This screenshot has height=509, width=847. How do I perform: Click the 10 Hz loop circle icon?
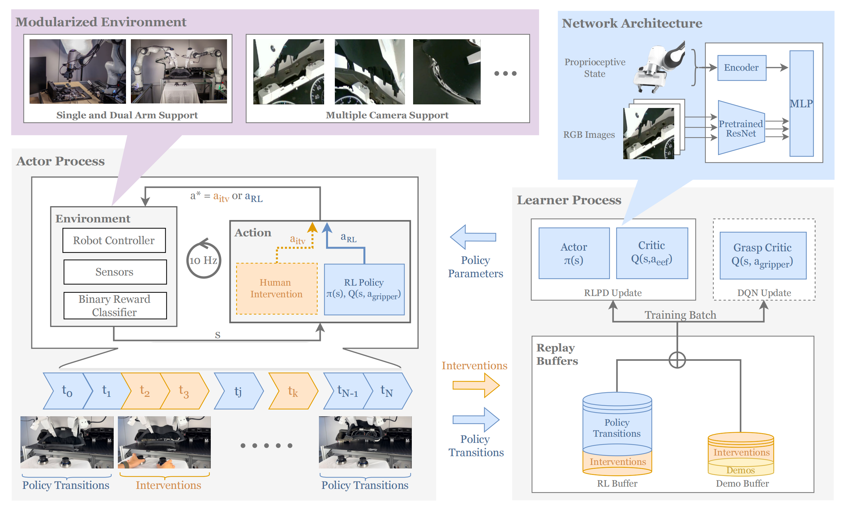tap(203, 260)
